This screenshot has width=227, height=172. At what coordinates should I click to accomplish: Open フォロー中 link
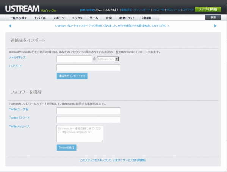(x=158, y=10)
